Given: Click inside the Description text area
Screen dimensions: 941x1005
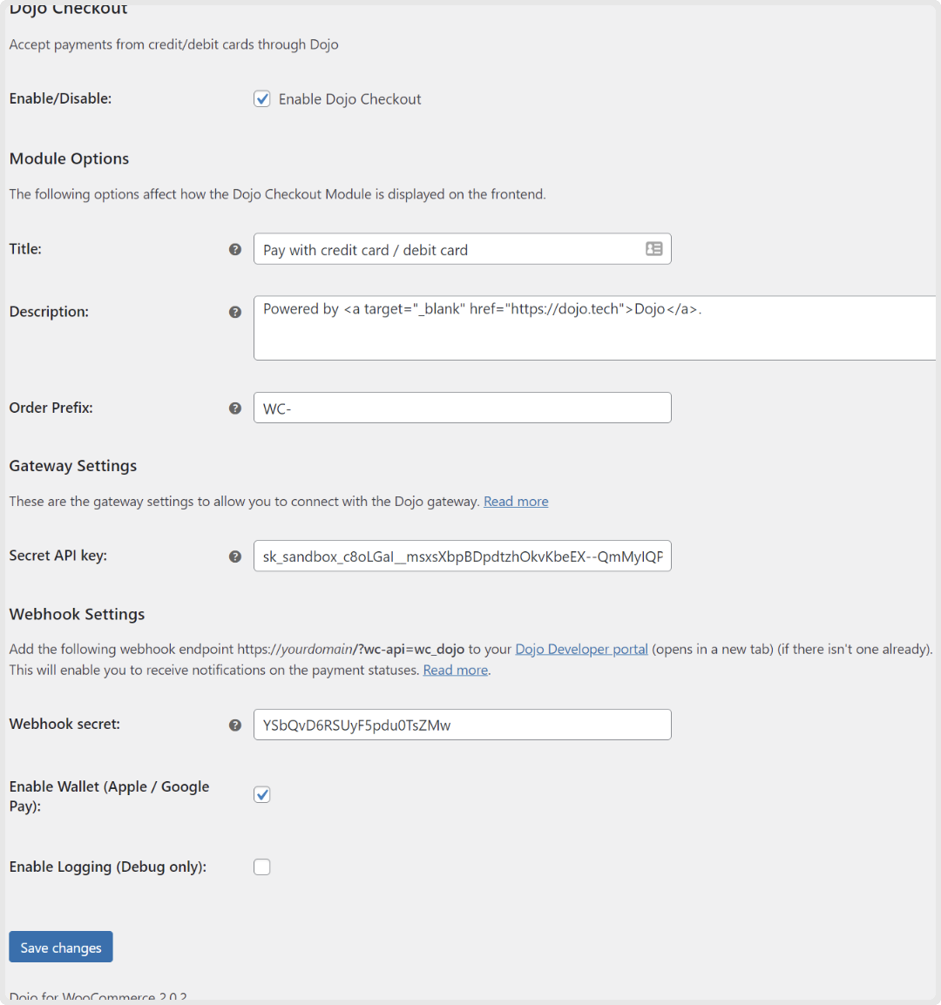Looking at the screenshot, I should (x=523, y=328).
